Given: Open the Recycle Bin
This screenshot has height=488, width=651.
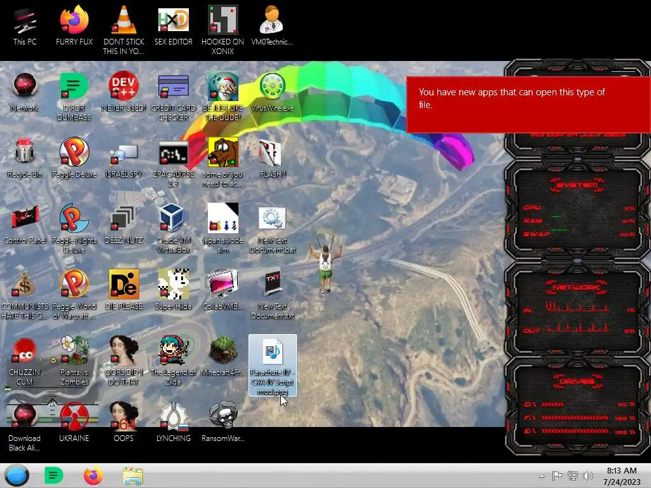Looking at the screenshot, I should coord(25,158).
